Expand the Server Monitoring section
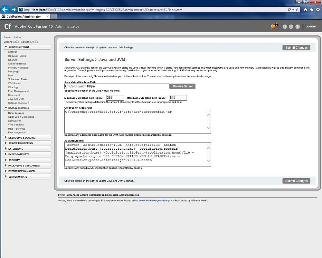The width and height of the screenshot is (322, 258). point(27,143)
